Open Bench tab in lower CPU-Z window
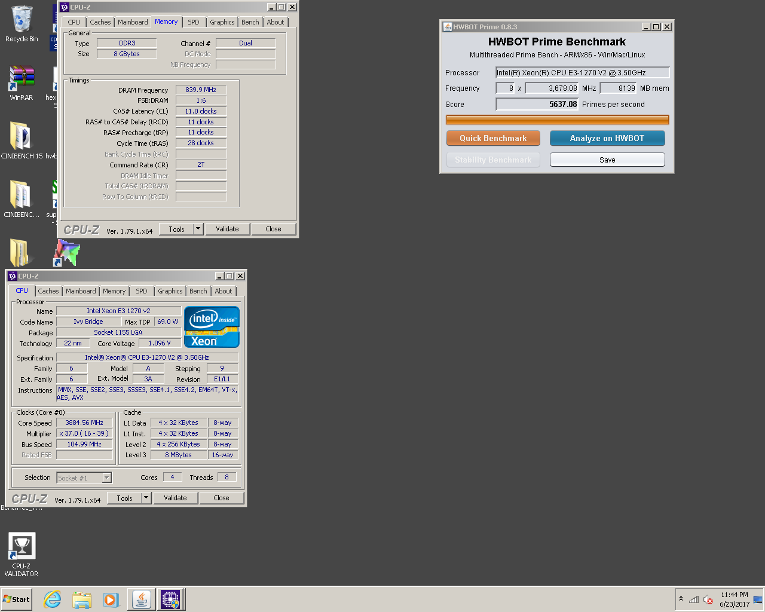Screen dimensions: 765x612 coord(198,291)
